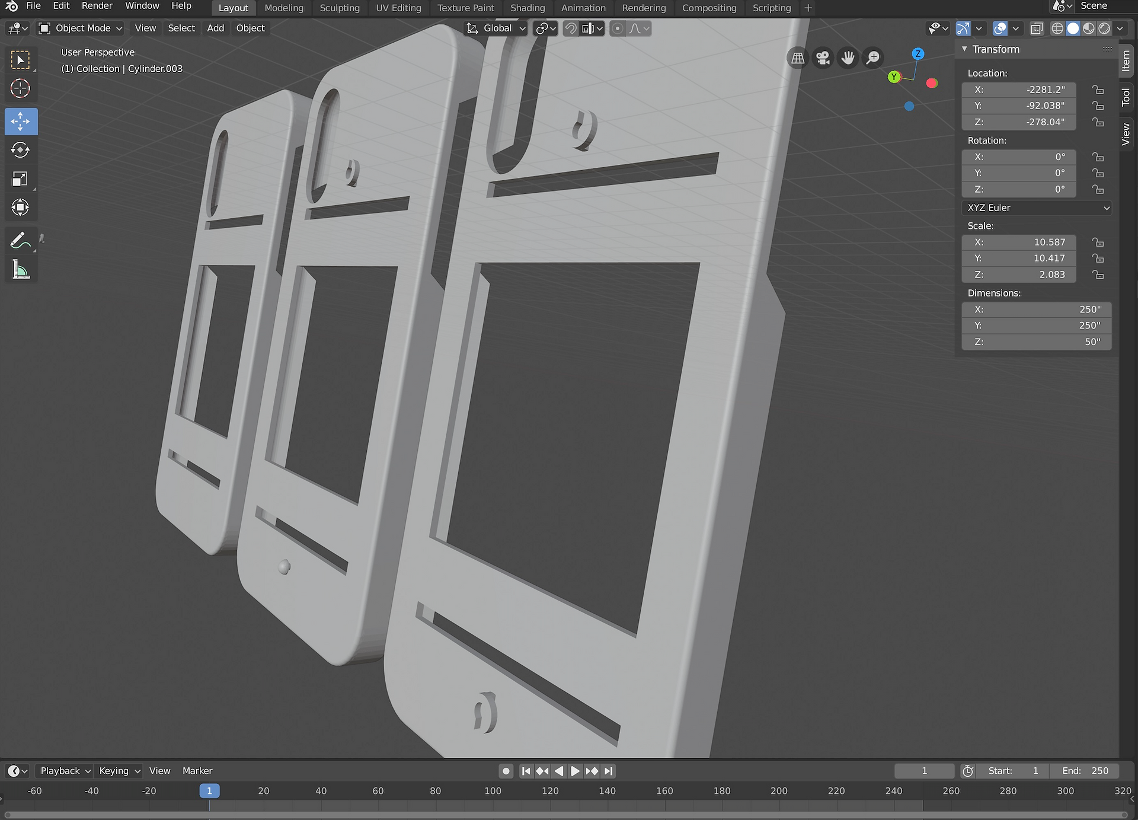Toggle snapping magnet in header

(570, 28)
